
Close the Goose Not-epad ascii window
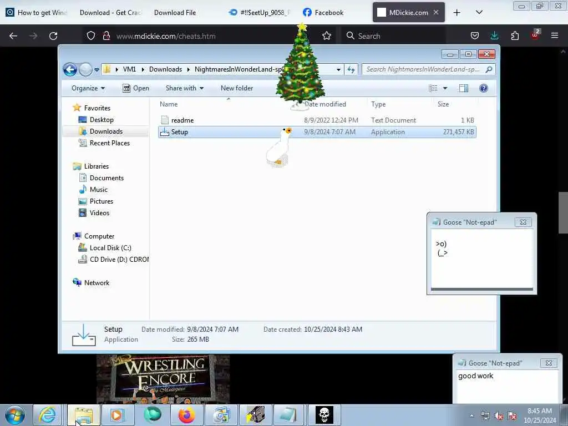pyautogui.click(x=523, y=222)
